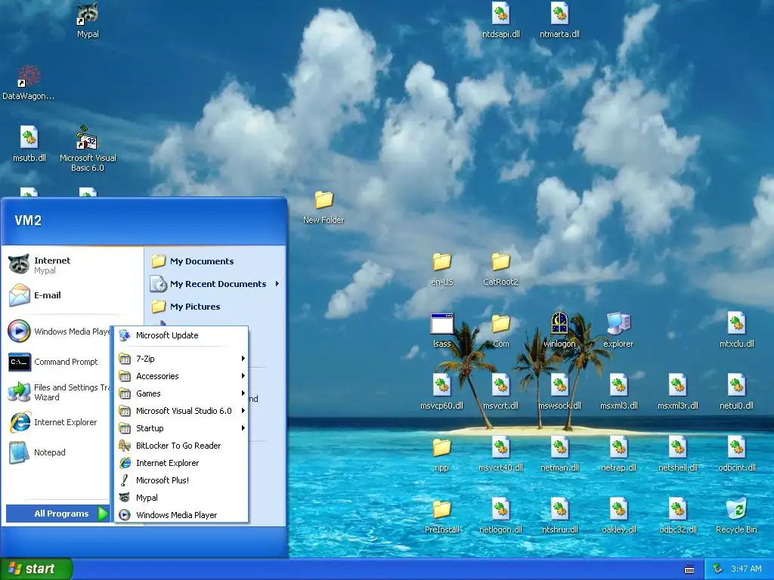Open the Recycle Bin

pyautogui.click(x=736, y=516)
